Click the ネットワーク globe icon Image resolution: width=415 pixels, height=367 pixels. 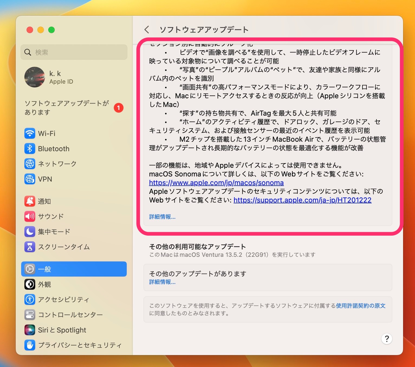[30, 164]
